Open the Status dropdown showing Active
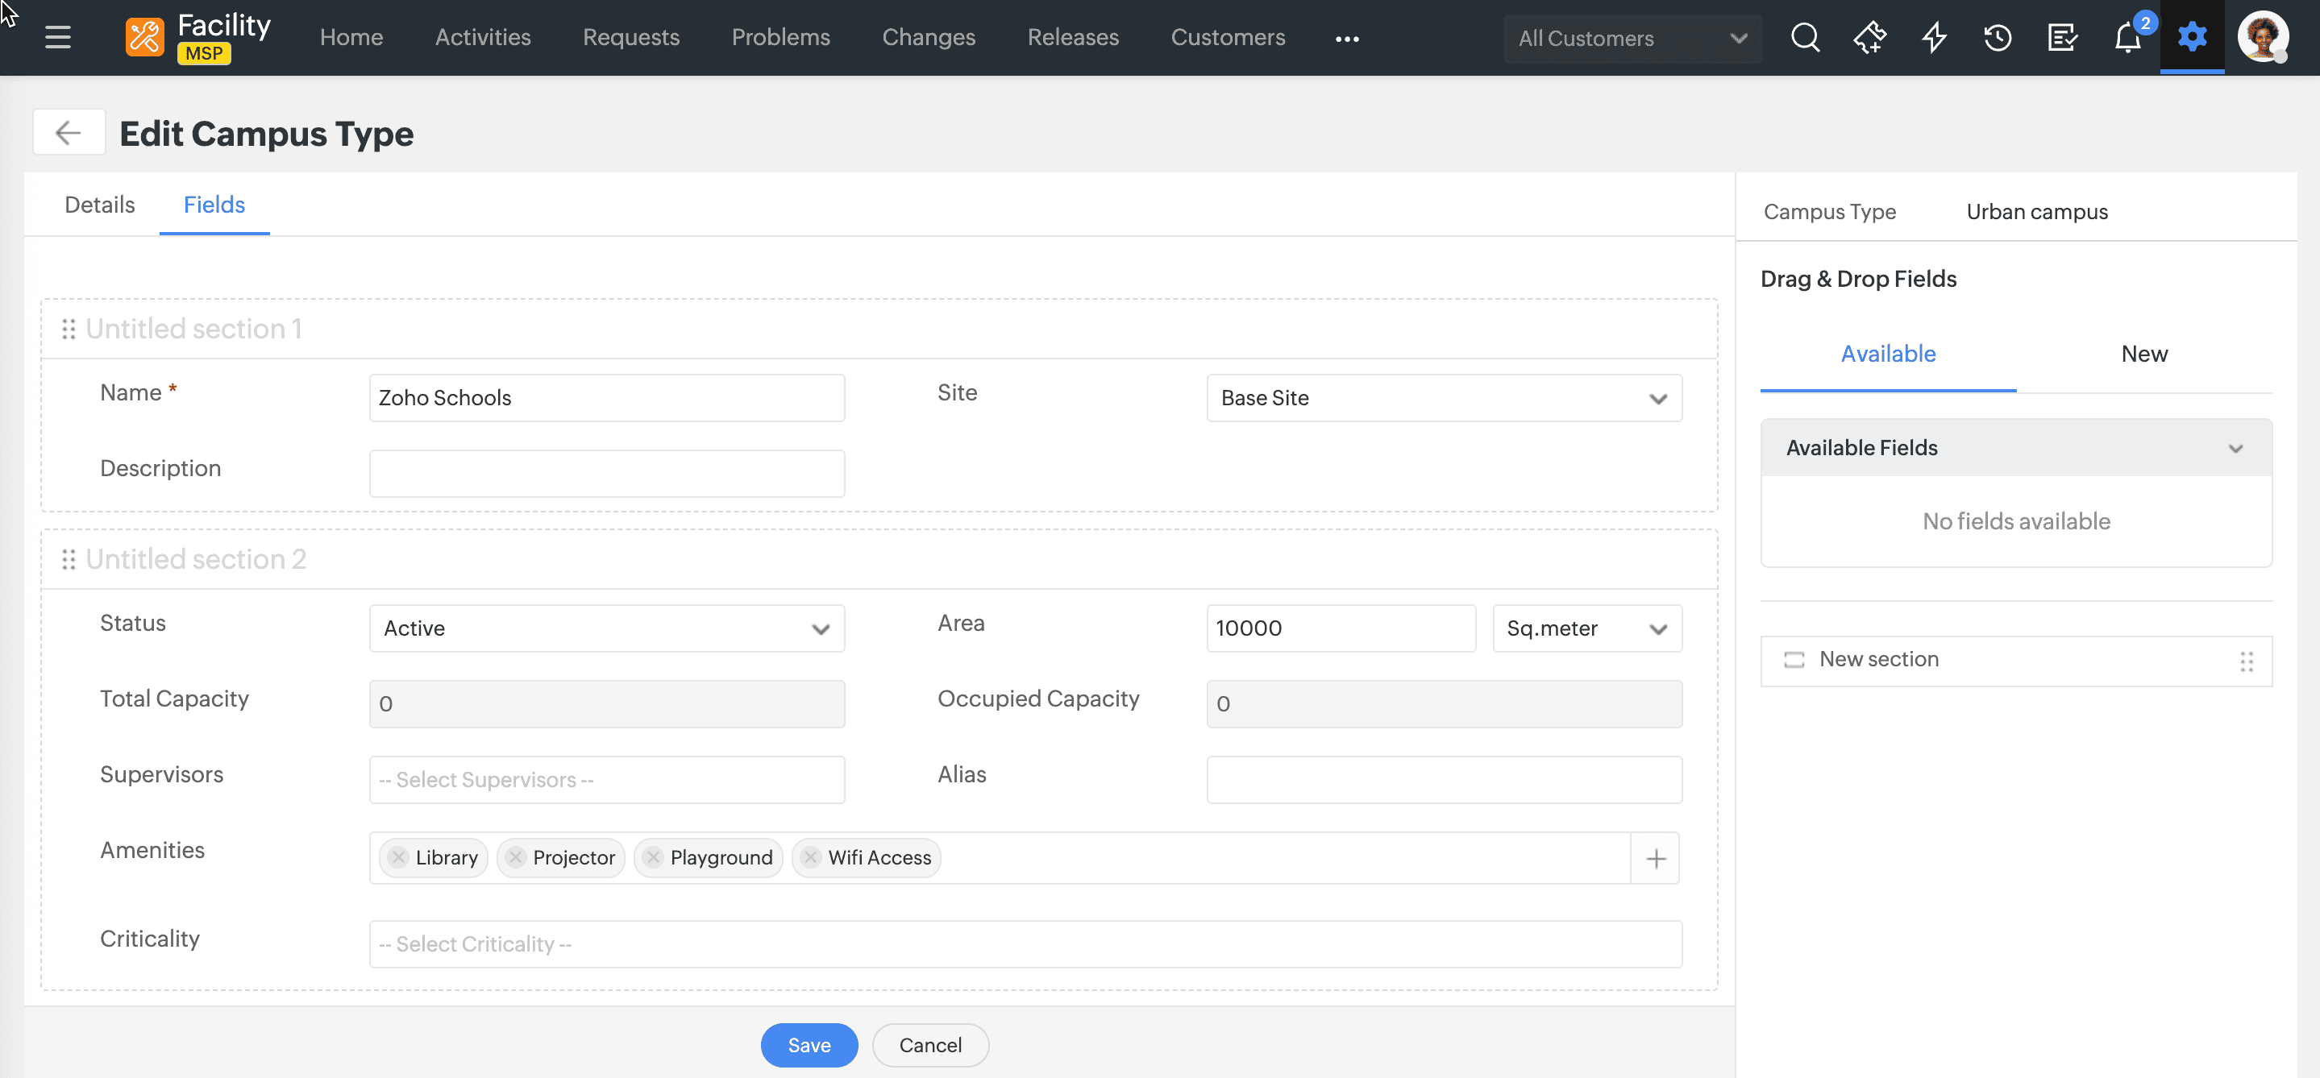The image size is (2320, 1078). (x=606, y=628)
